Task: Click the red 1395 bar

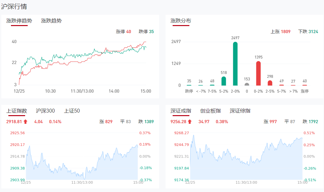Action: 258,73
